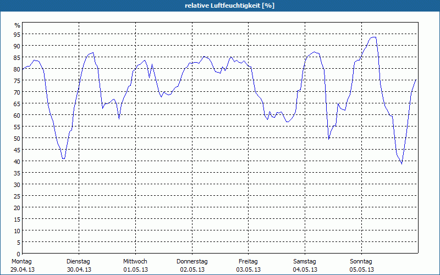Click the humidity curve's Sunday minimum near 39%
The width and height of the screenshot is (440, 275).
point(402,163)
